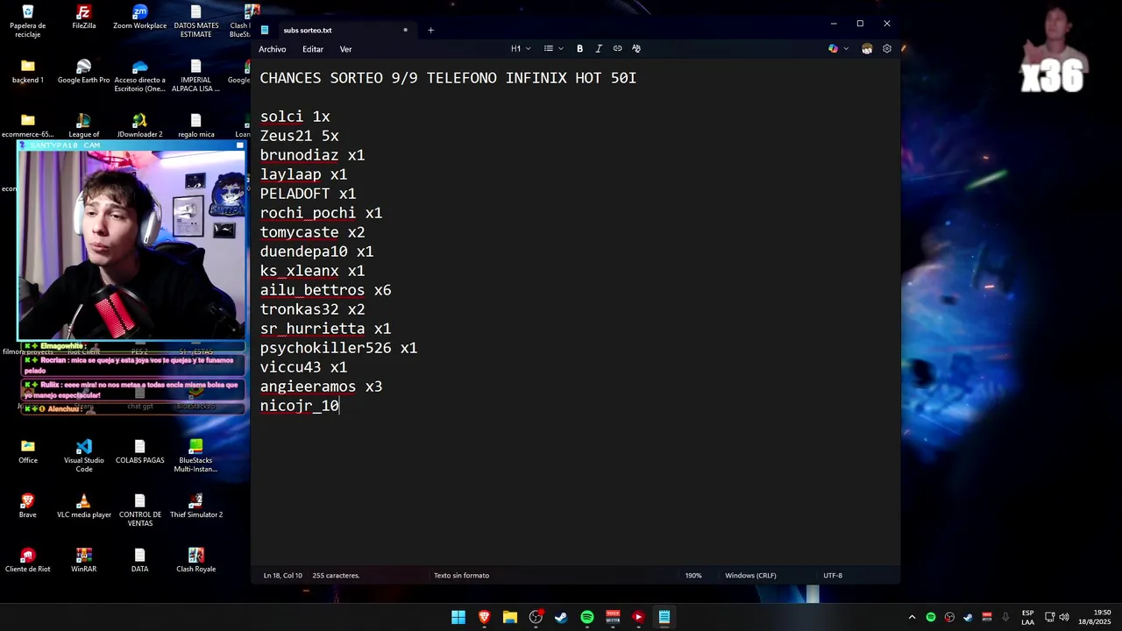
Task: Open the Archivo menu in Notepad
Action: [x=272, y=49]
